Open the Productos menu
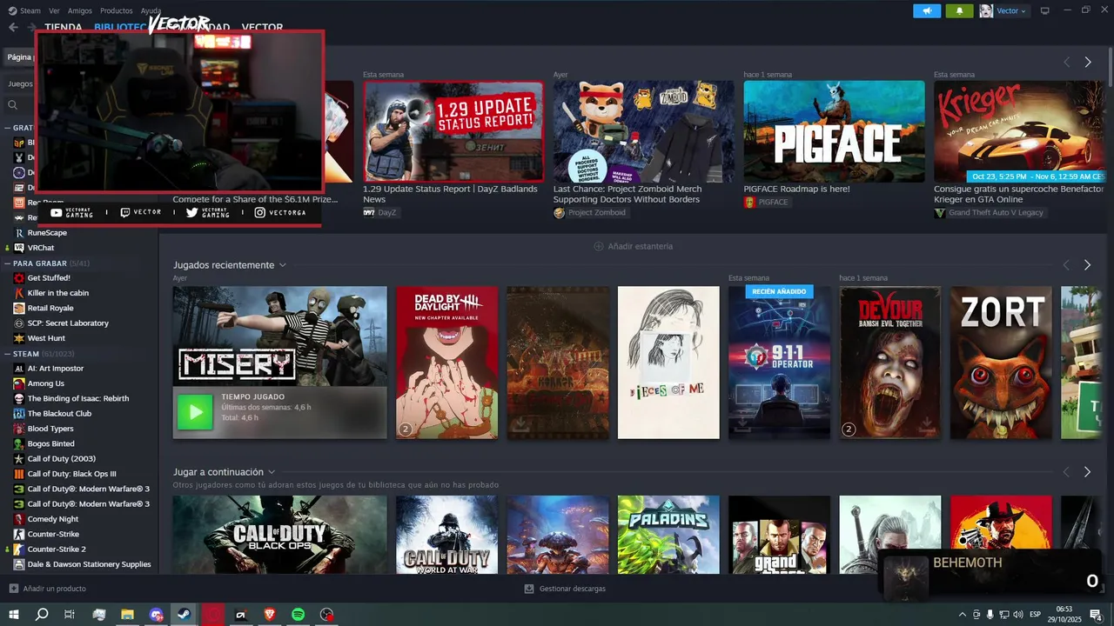Viewport: 1114px width, 626px height. (x=117, y=10)
